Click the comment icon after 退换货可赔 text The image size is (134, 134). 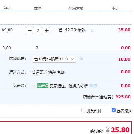click(91, 86)
